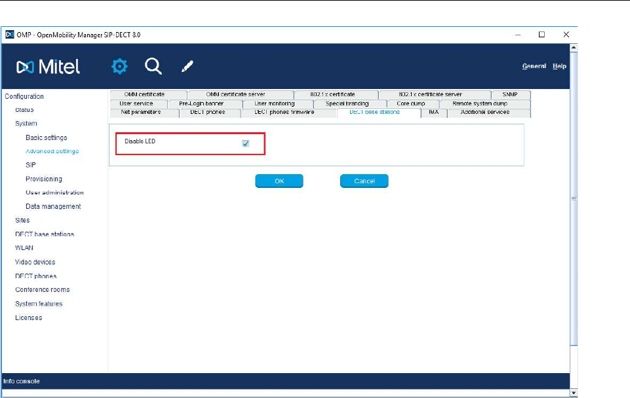The width and height of the screenshot is (630, 398).
Task: Open Basic settings in the sidebar
Action: tap(46, 137)
